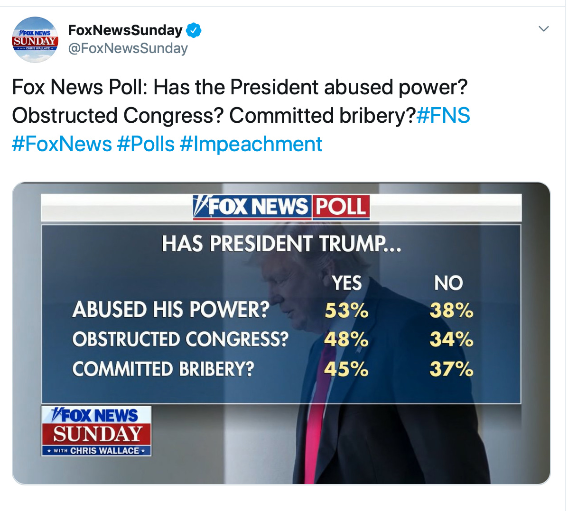Click the "Has President Trump..." heading

coord(281,244)
